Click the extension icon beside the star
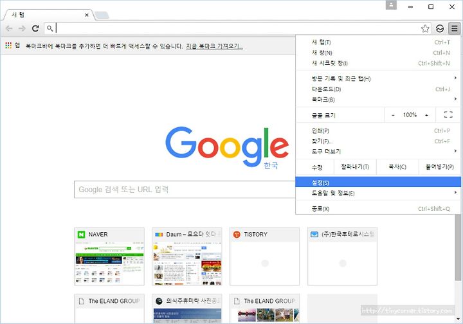 click(x=440, y=29)
